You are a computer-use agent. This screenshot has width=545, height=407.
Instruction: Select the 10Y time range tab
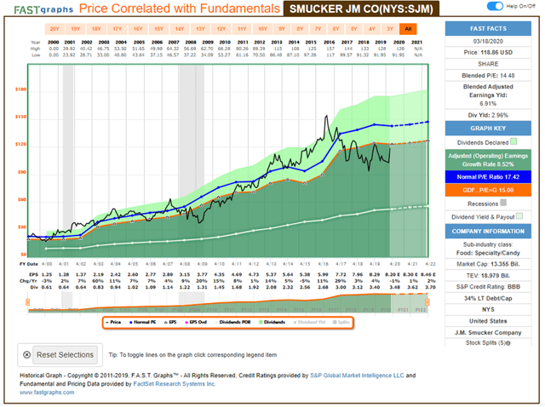tap(263, 29)
